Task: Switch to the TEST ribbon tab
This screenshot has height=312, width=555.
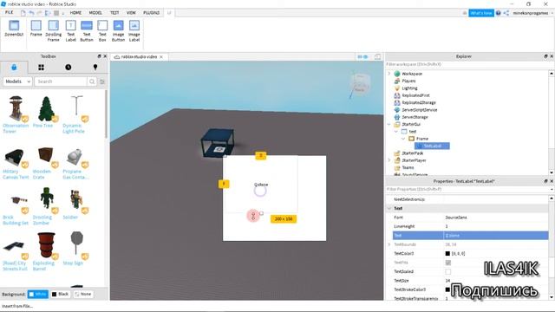Action: coord(114,13)
